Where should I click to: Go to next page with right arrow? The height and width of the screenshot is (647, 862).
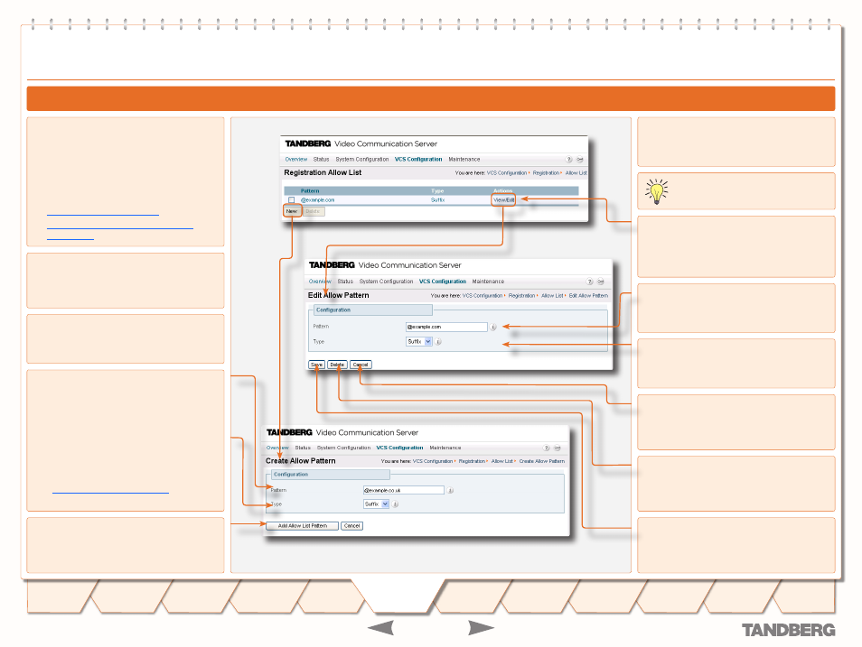(481, 628)
